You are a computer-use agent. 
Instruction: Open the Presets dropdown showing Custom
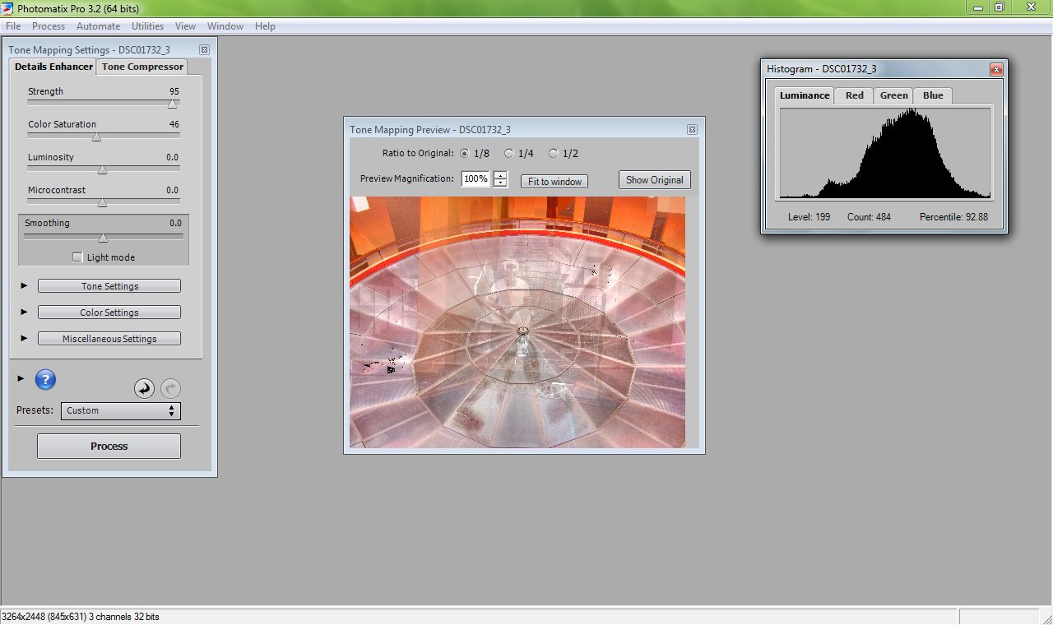[121, 410]
